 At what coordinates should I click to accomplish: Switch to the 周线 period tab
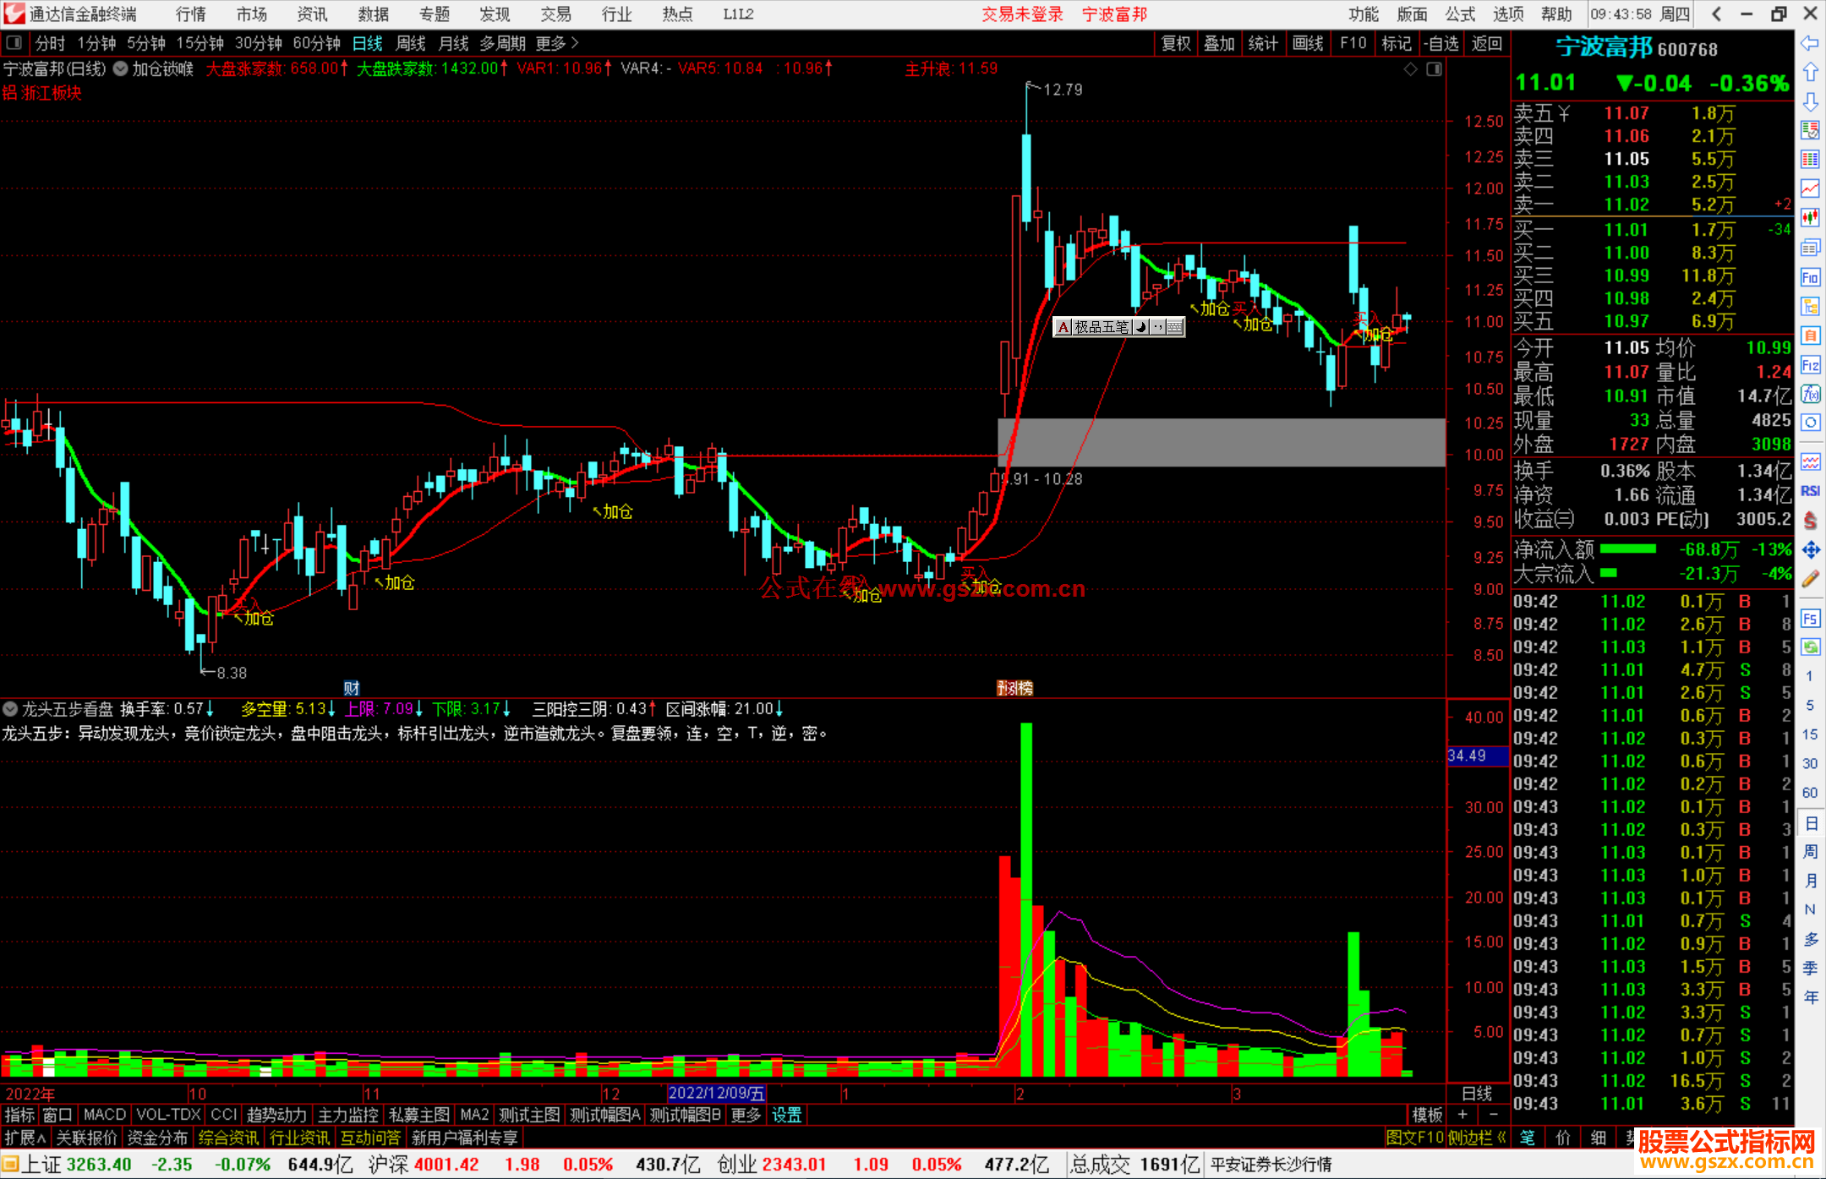(410, 43)
